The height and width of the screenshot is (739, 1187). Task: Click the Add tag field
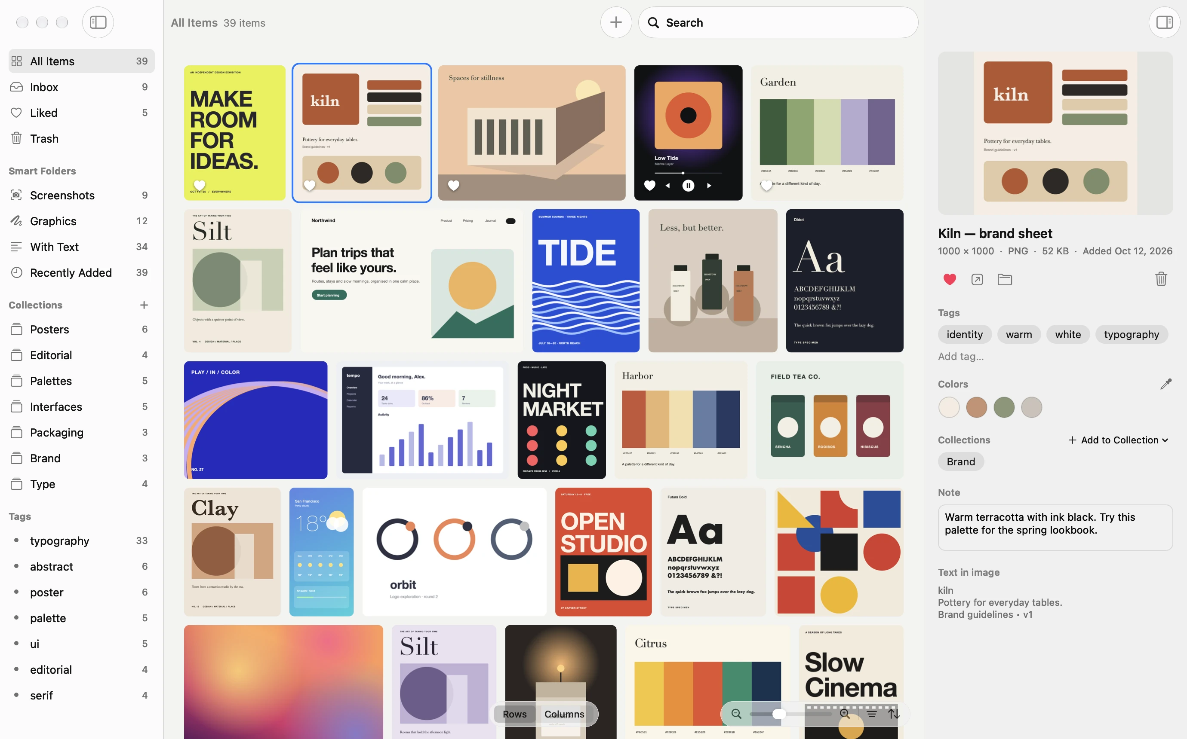960,357
